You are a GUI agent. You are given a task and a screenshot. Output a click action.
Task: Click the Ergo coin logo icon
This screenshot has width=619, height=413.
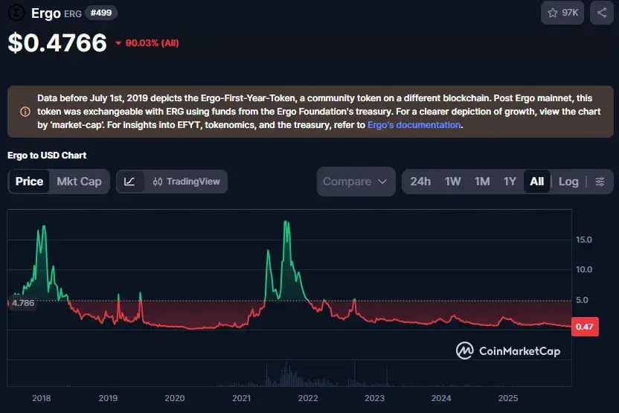pos(16,13)
